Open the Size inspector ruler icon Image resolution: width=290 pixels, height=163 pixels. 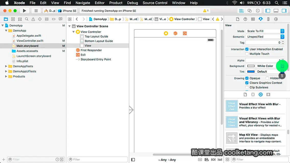(x=268, y=19)
